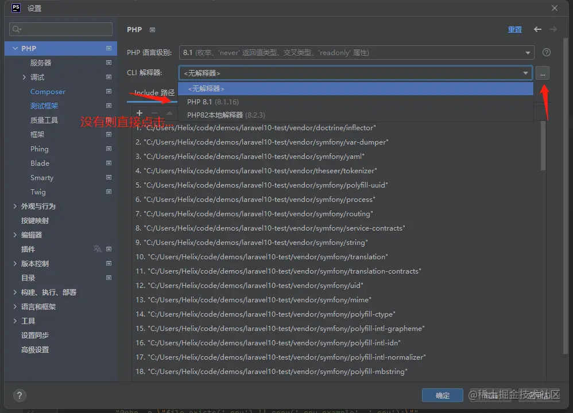
Task: Expand the 外观与行为 tree node
Action: 15,206
